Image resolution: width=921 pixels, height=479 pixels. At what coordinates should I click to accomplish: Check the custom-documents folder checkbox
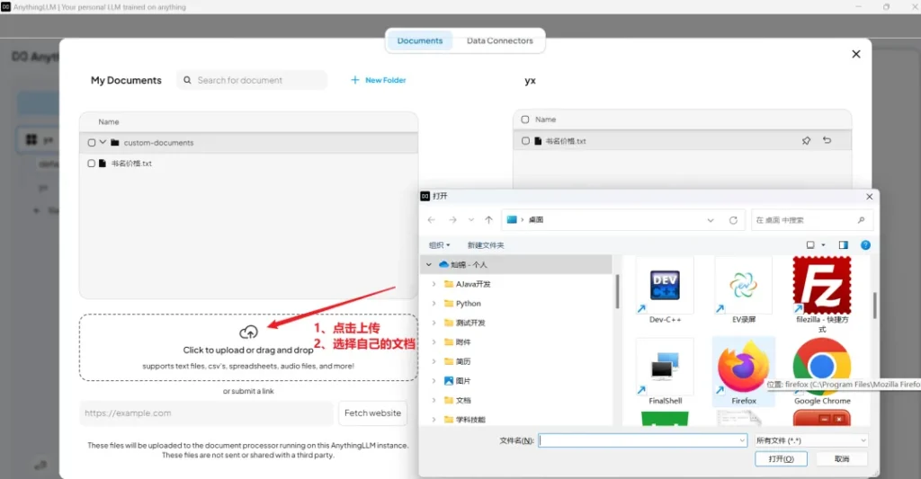pyautogui.click(x=92, y=143)
